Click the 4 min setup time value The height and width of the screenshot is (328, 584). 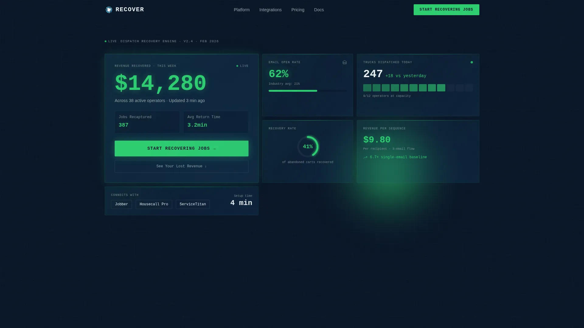(241, 203)
